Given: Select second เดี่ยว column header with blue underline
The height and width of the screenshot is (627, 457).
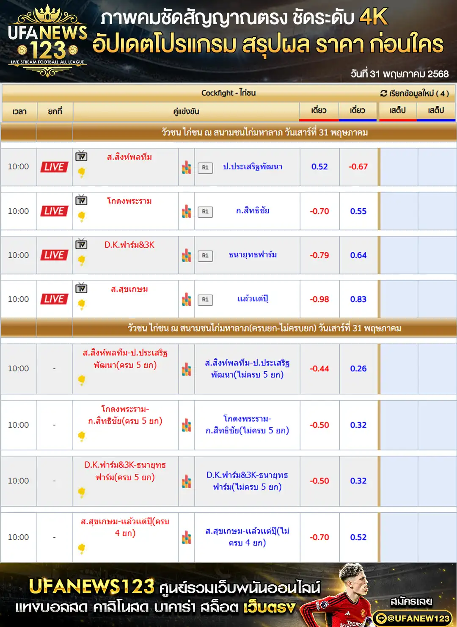Looking at the screenshot, I should (x=358, y=111).
